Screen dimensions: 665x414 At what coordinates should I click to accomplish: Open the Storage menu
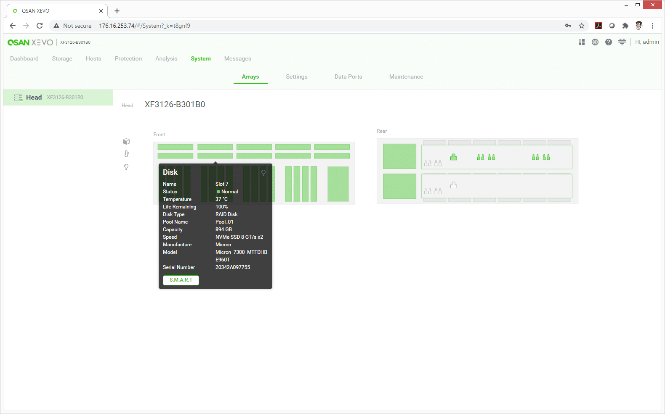[x=62, y=59]
